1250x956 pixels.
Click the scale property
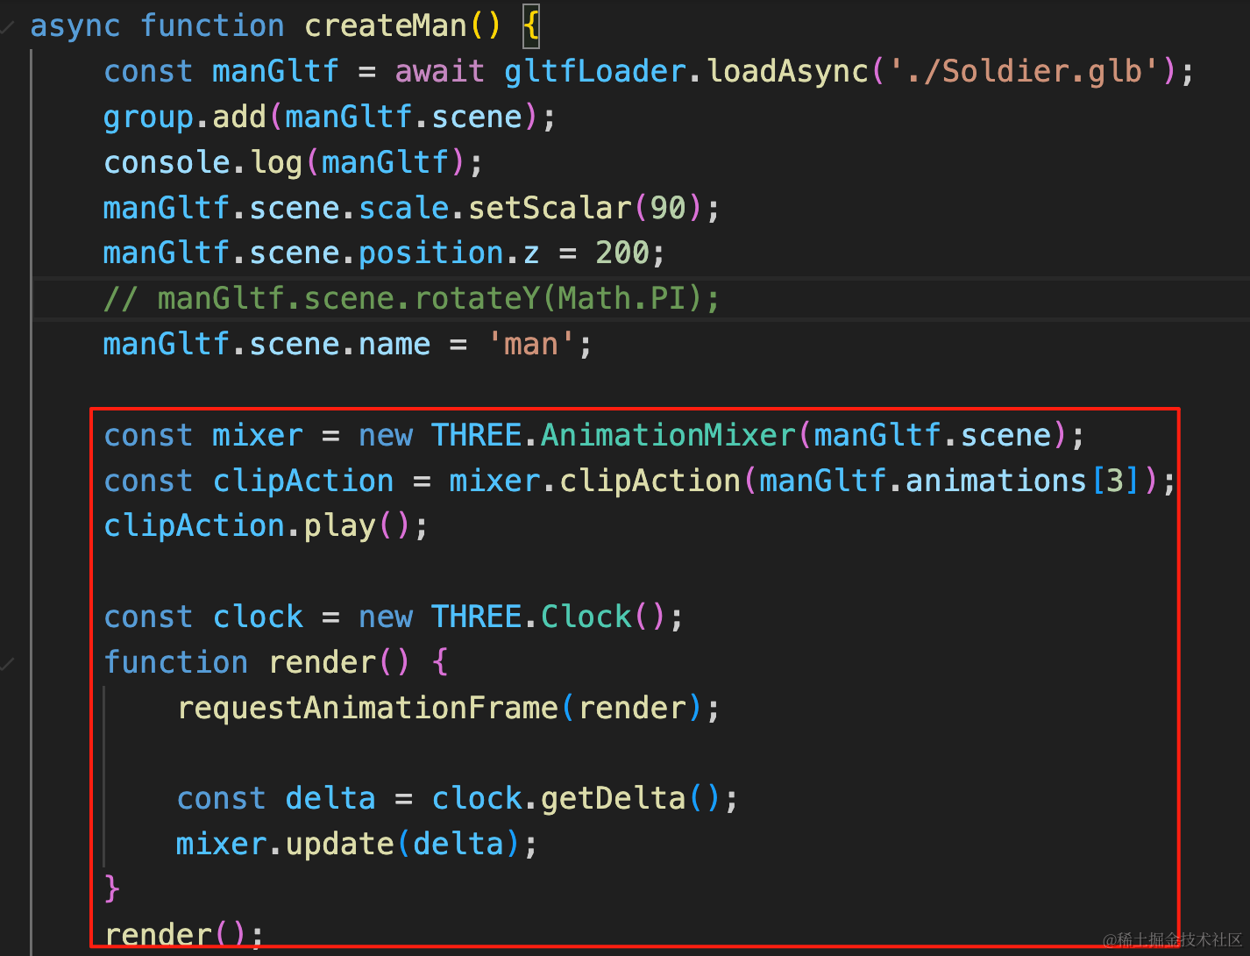(x=404, y=208)
